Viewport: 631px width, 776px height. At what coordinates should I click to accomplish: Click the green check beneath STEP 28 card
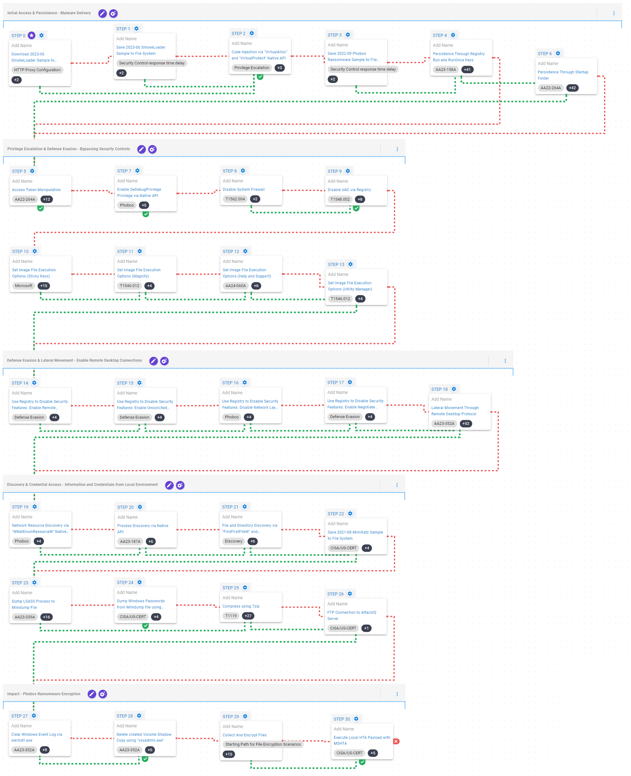click(145, 759)
